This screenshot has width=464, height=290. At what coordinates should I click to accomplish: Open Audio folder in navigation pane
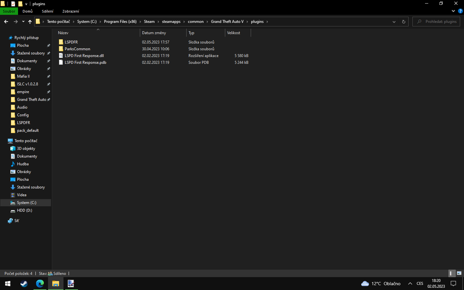pyautogui.click(x=22, y=107)
